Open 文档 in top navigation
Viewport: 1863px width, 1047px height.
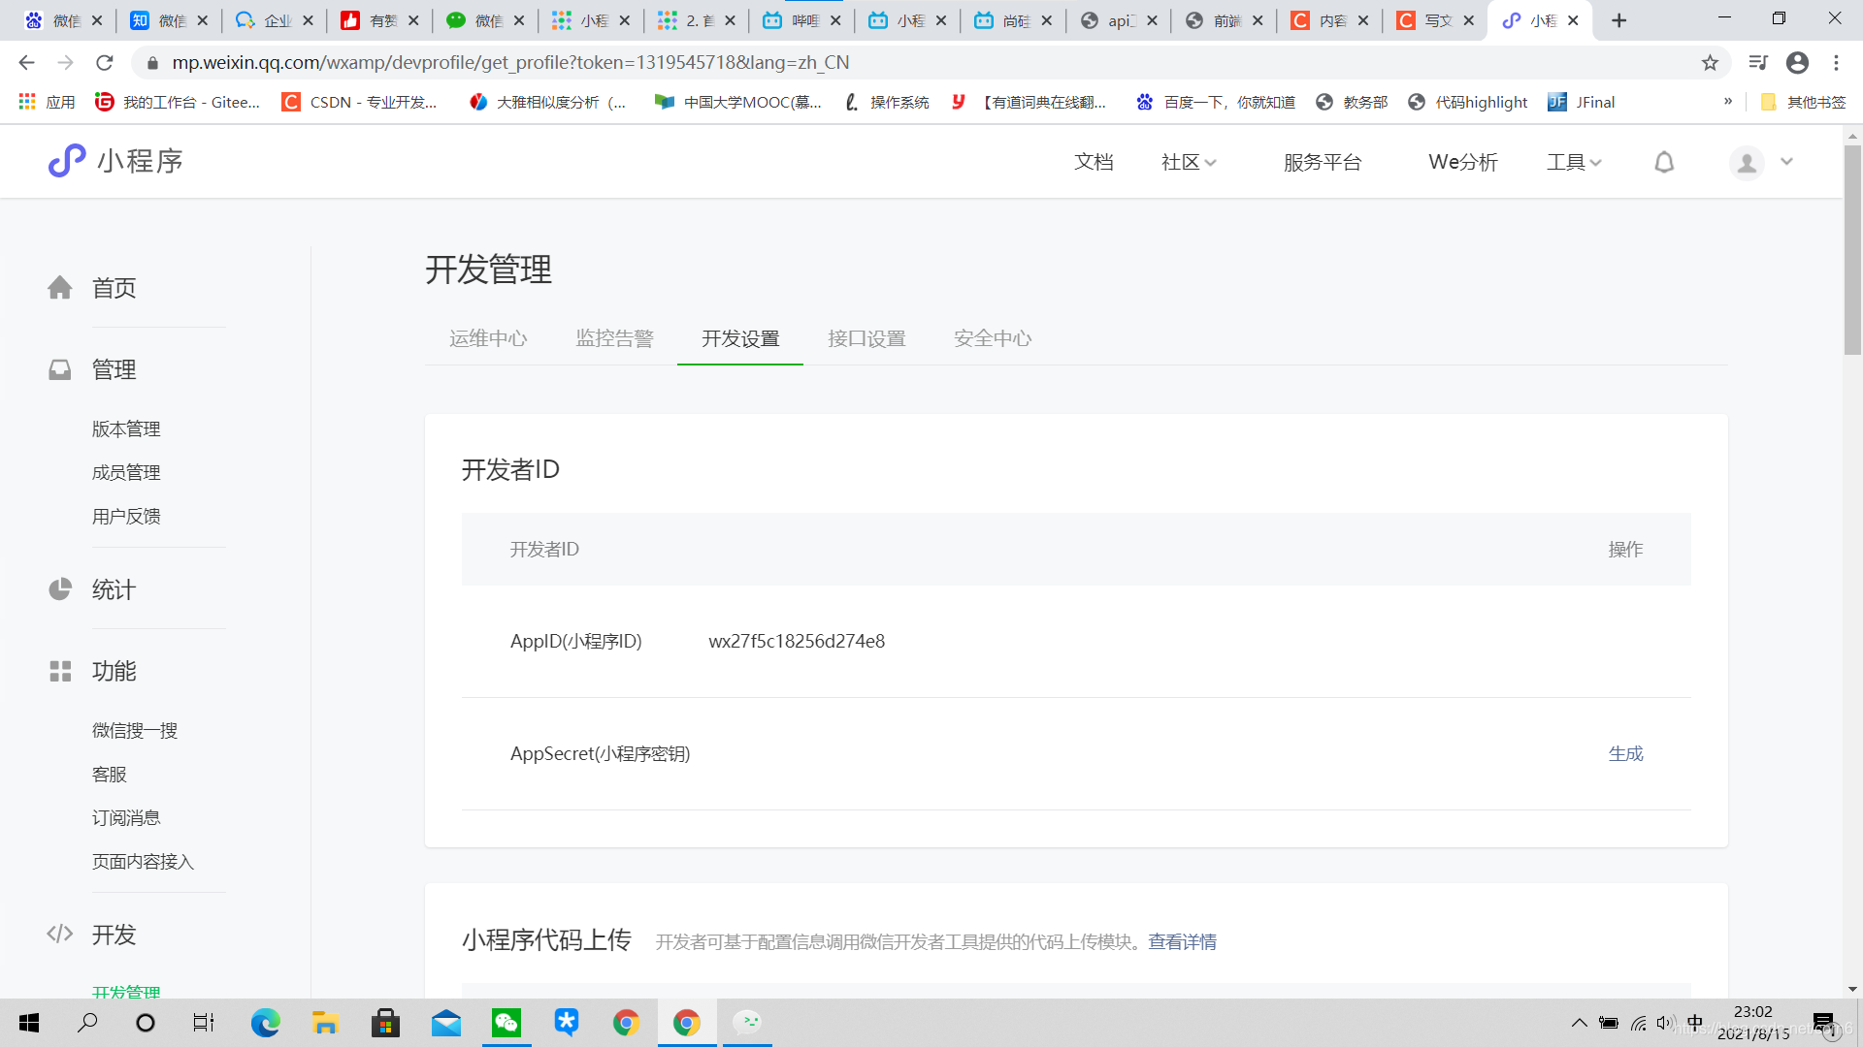coord(1094,162)
